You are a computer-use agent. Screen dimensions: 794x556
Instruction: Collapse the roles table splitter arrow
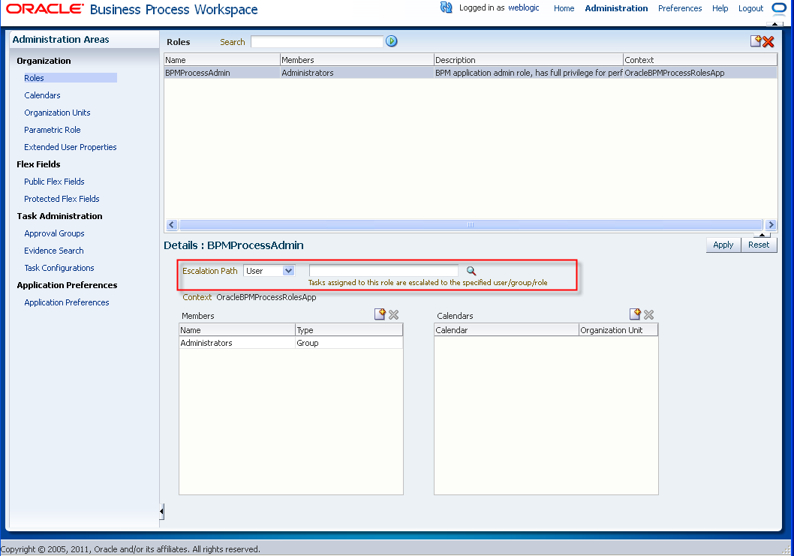tap(762, 234)
